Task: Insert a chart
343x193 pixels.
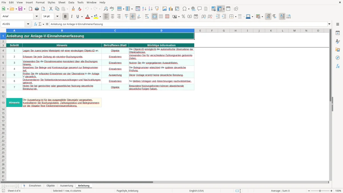Action: click(171, 9)
